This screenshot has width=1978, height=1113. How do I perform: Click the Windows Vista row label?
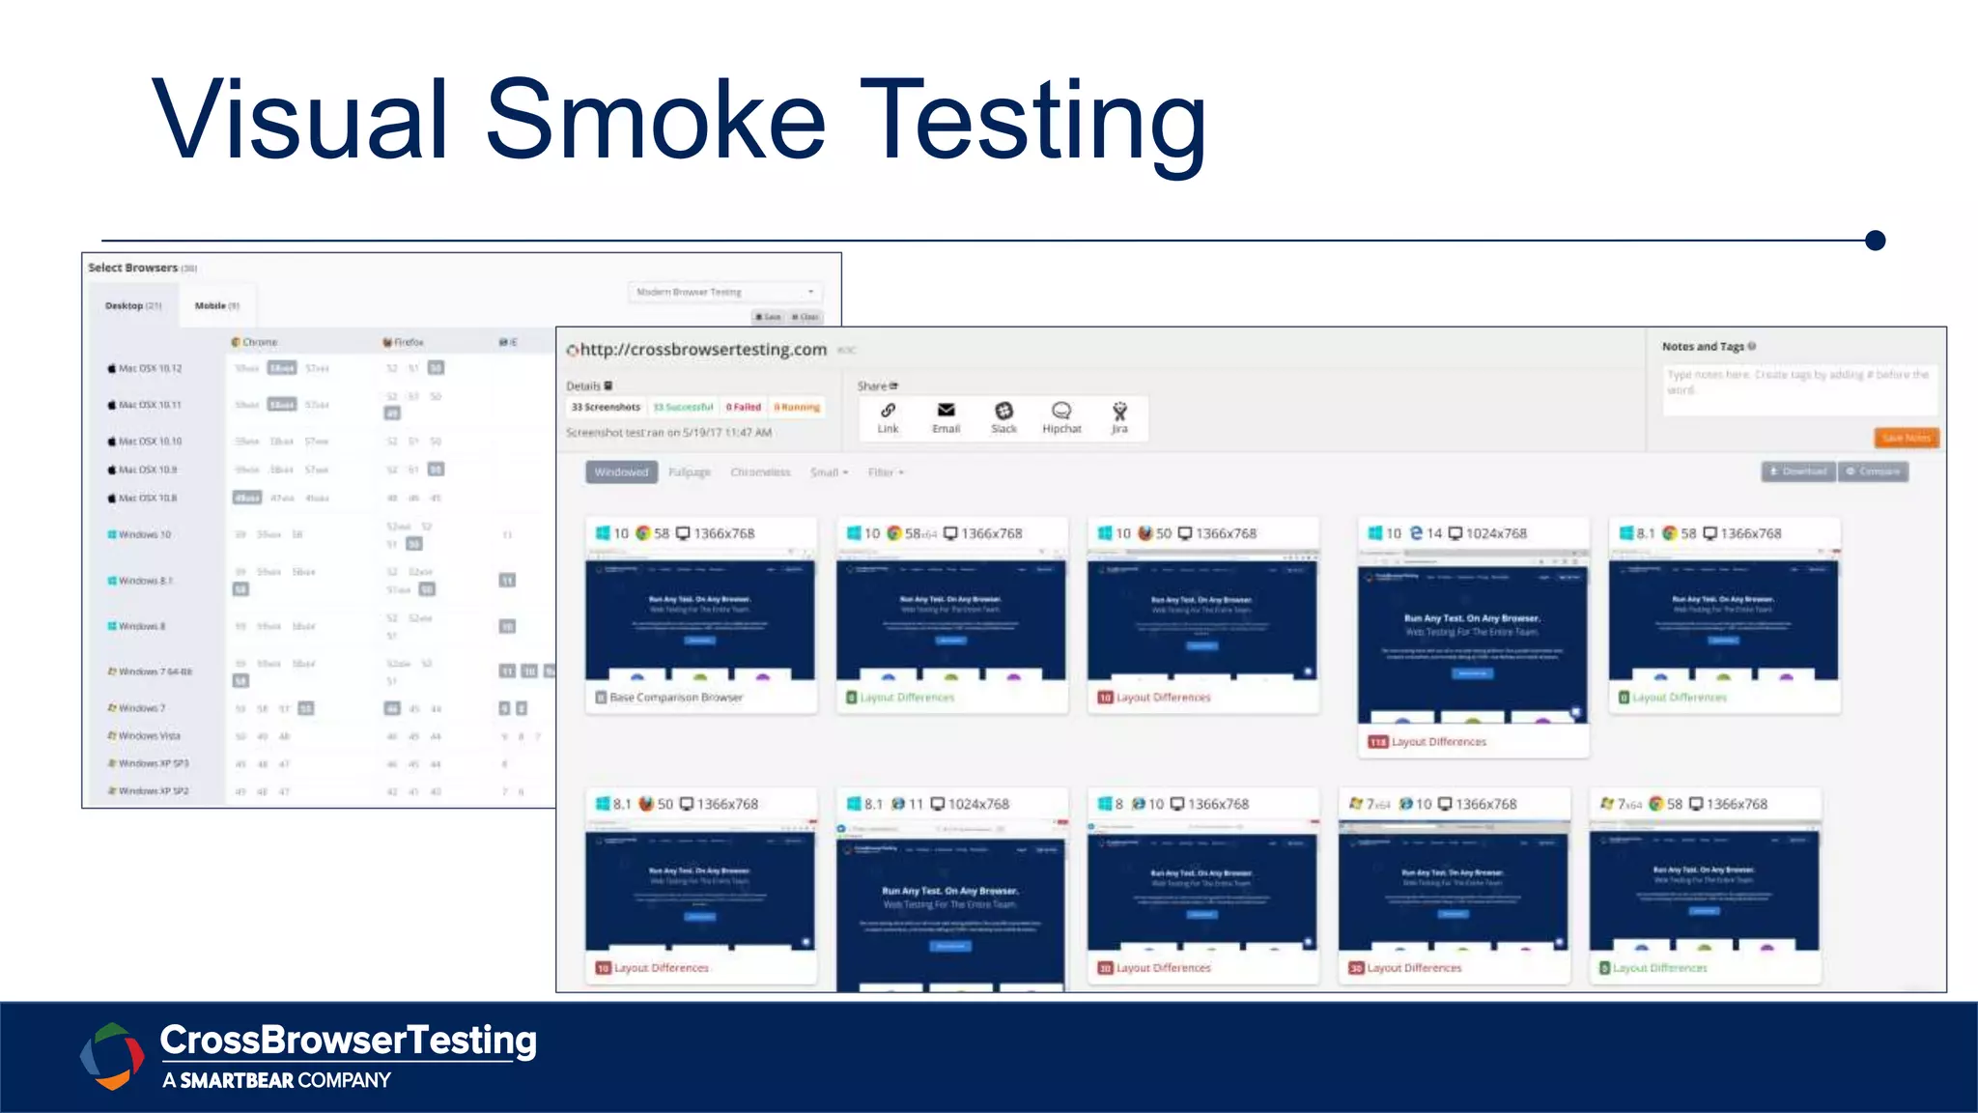(150, 736)
